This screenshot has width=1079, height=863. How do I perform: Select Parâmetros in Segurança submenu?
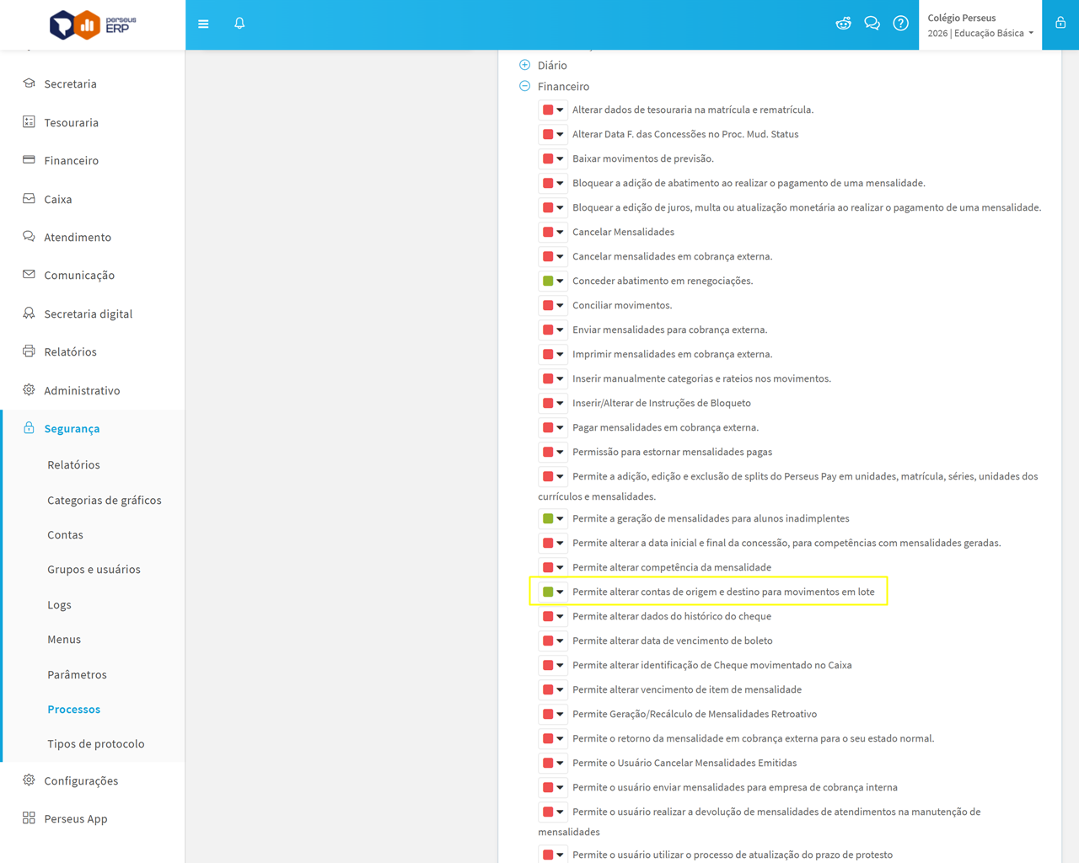(x=77, y=674)
